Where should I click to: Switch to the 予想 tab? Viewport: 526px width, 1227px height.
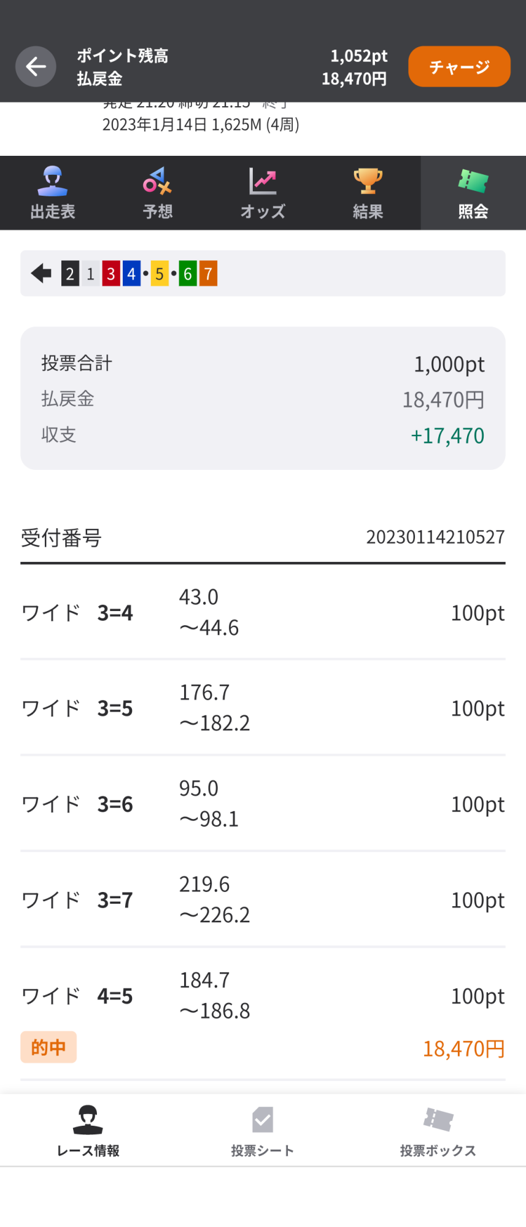(158, 193)
